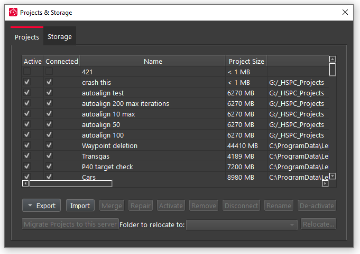Image resolution: width=360 pixels, height=254 pixels.
Task: Select the Projects tab
Action: tap(27, 37)
